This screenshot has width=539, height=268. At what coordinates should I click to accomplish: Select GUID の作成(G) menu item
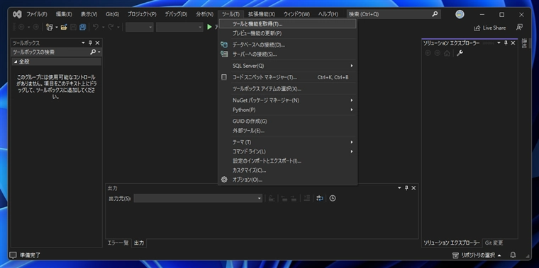click(288, 122)
